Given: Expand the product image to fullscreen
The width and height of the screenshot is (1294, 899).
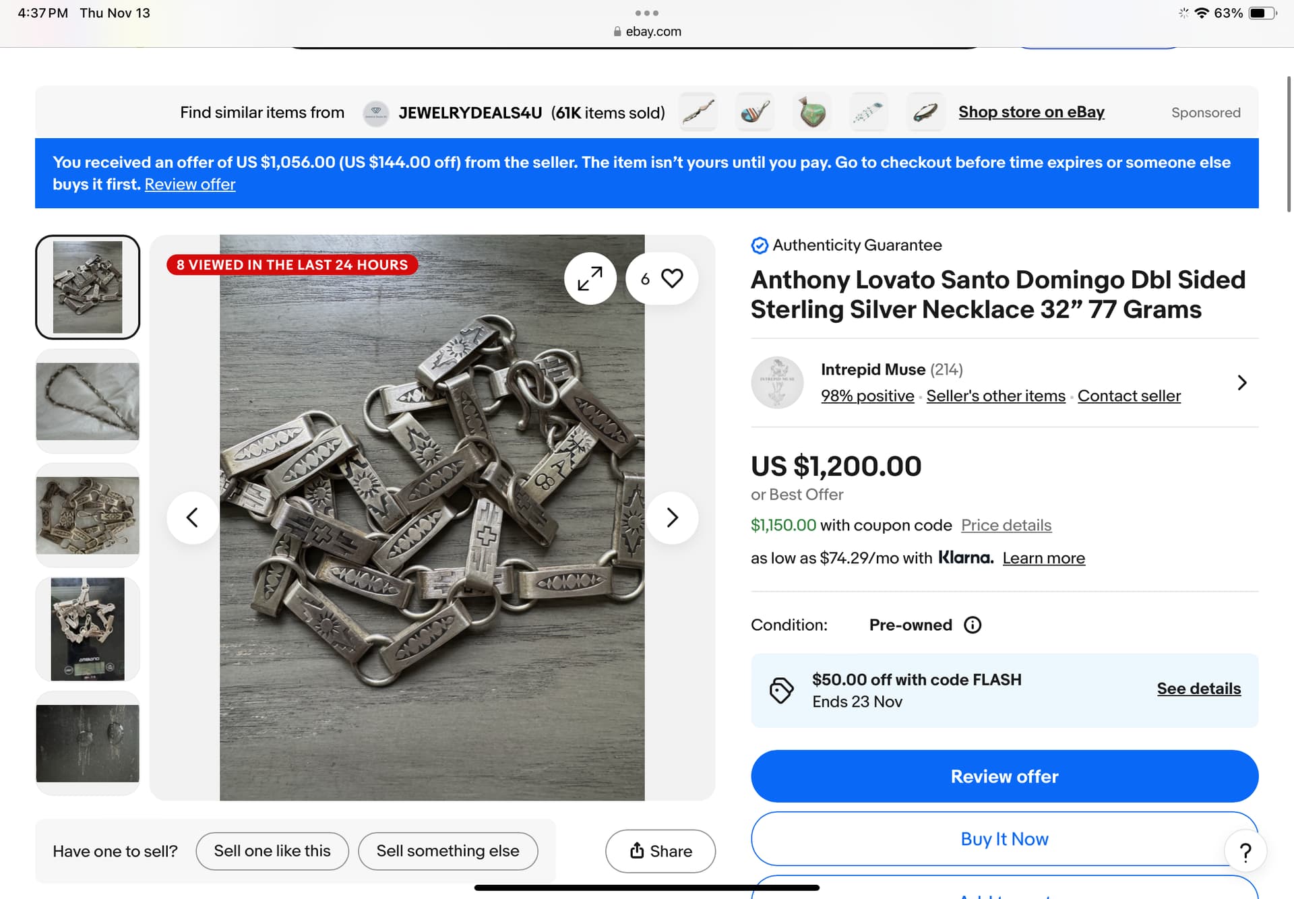Looking at the screenshot, I should [x=590, y=278].
